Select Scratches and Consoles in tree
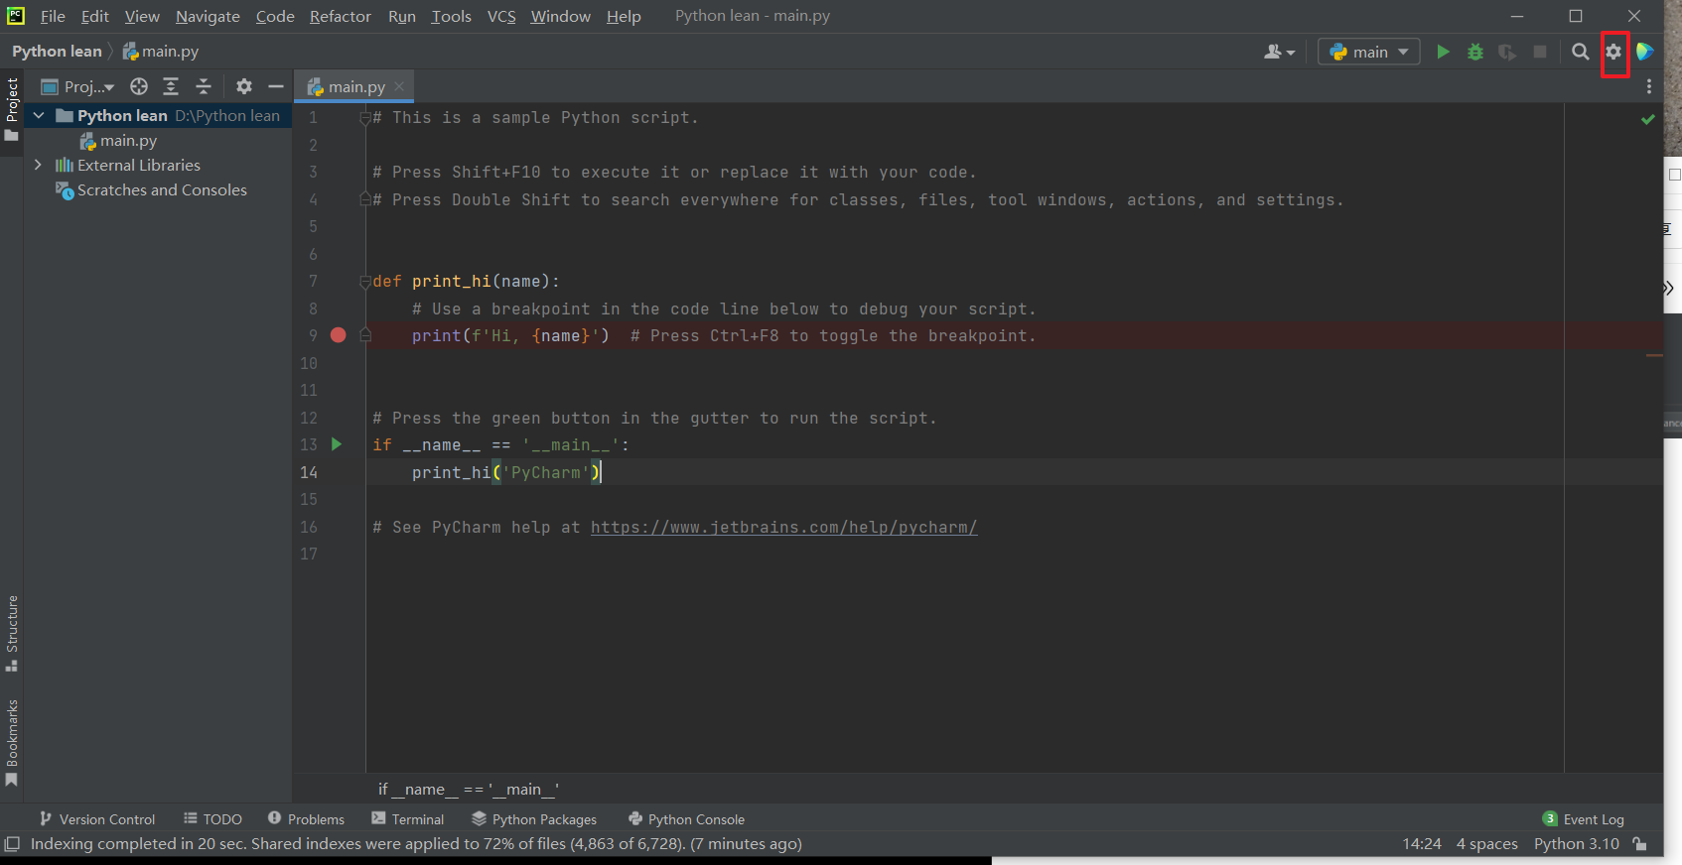The height and width of the screenshot is (865, 1682). pos(151,189)
